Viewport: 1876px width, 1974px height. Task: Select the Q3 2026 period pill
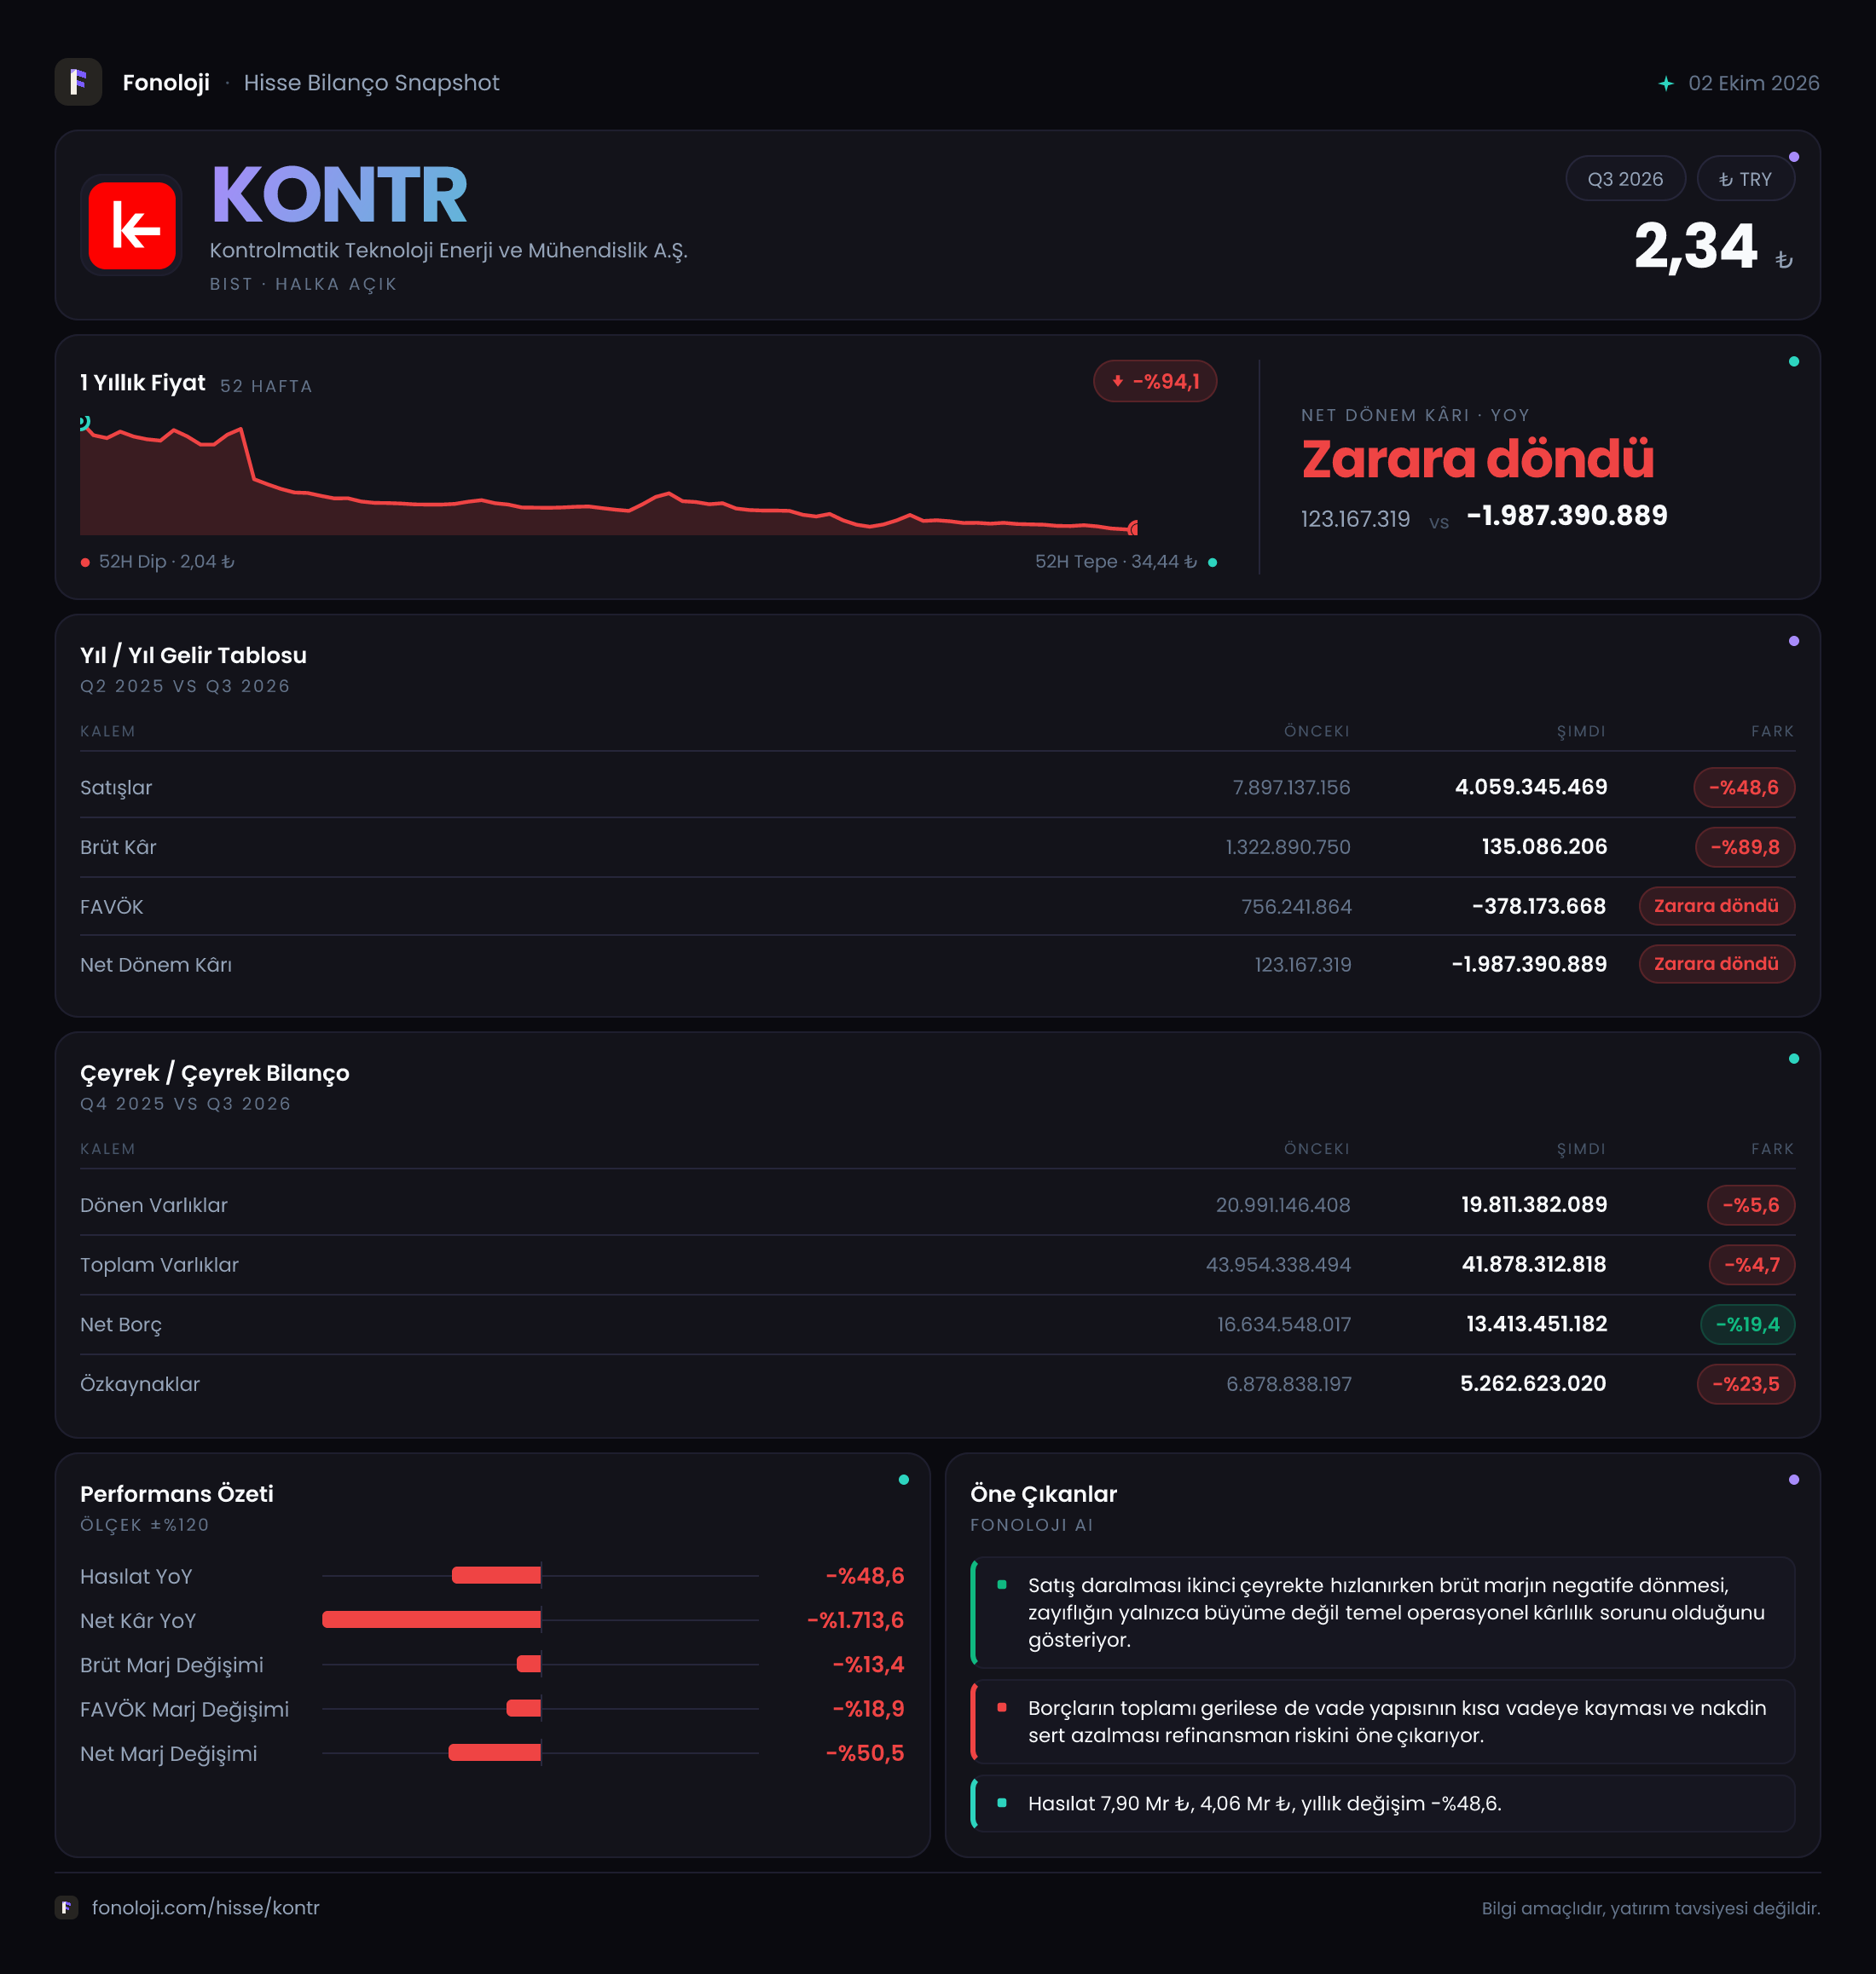(x=1625, y=179)
